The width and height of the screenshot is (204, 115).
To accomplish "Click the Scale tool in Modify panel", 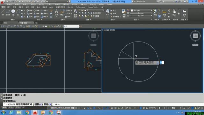I will tap(37, 17).
